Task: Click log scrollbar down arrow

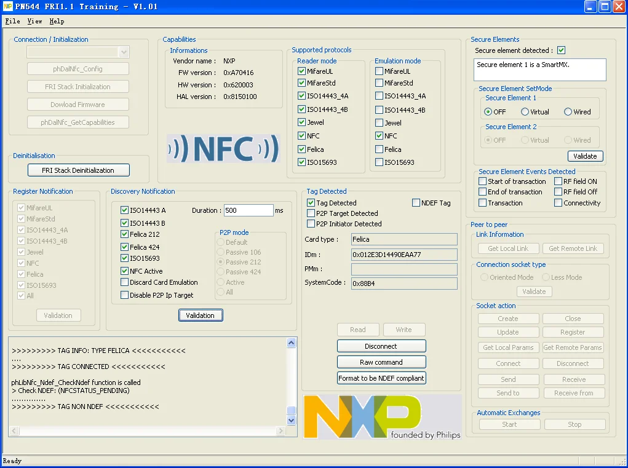Action: 292,420
